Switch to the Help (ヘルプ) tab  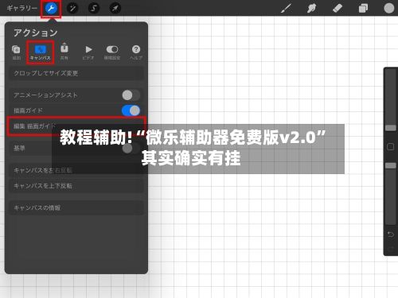tap(136, 52)
